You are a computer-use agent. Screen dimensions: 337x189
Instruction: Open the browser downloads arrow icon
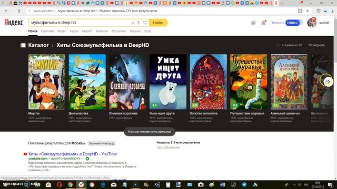pos(332,10)
